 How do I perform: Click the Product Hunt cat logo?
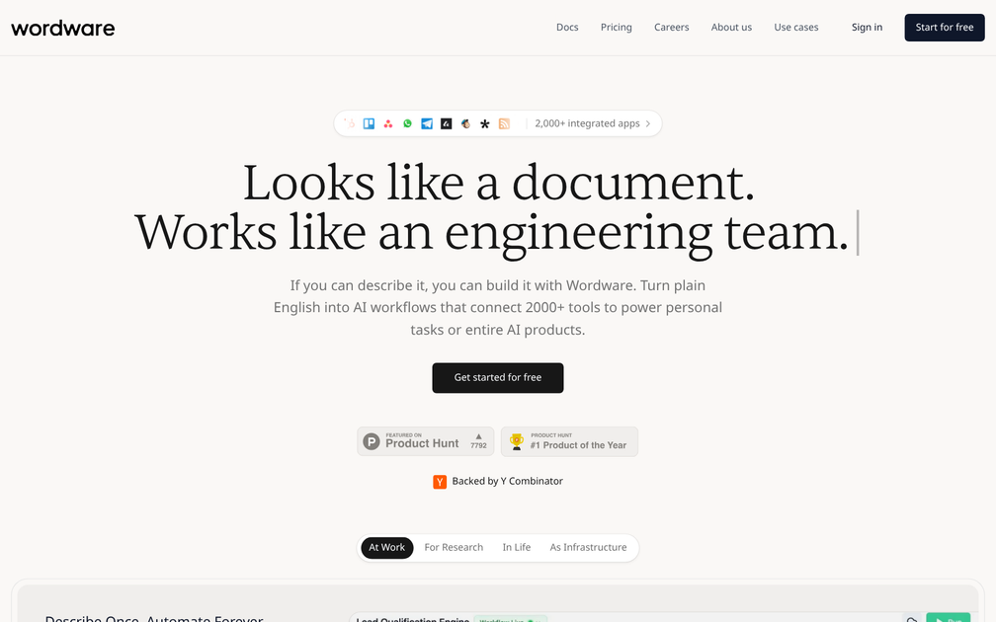(x=371, y=441)
